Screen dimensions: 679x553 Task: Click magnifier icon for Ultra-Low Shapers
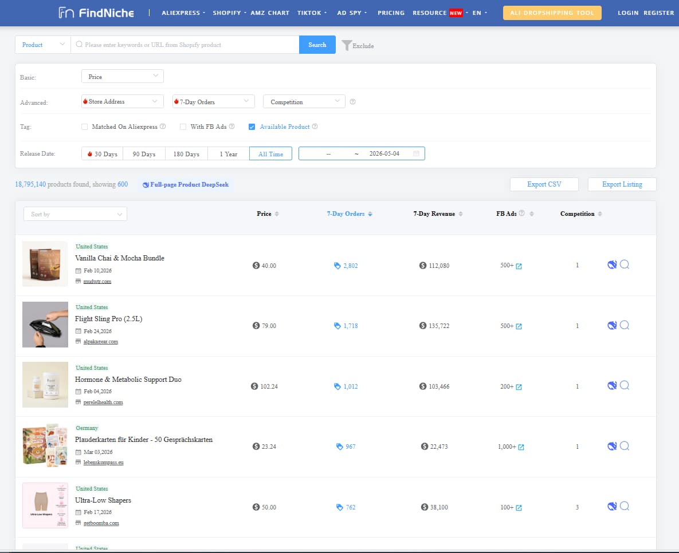(x=625, y=506)
